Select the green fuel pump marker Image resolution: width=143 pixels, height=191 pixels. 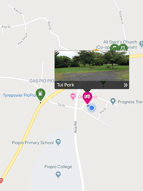(40, 94)
